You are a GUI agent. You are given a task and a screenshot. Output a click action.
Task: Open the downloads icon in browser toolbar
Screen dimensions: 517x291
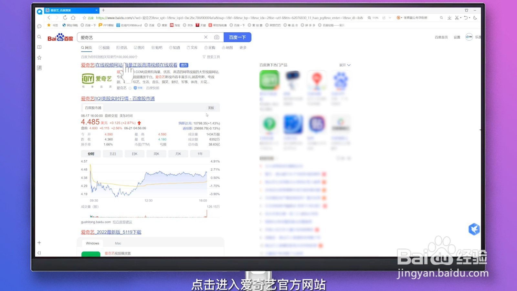click(449, 18)
